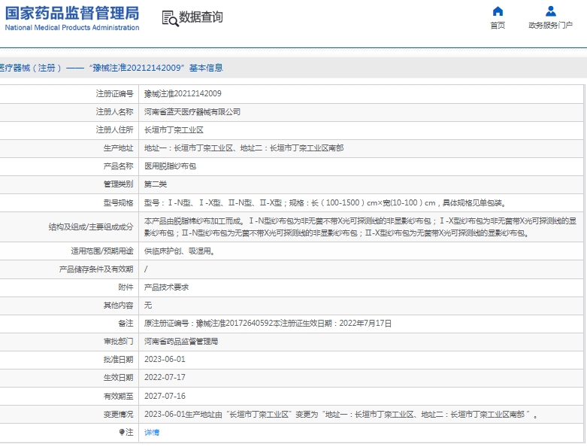Screen dimensions: 587x447
Task: Click the 注册证编号 row label
Action: click(114, 93)
